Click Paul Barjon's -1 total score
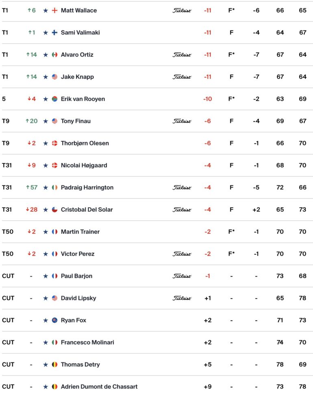The width and height of the screenshot is (313, 397). pyautogui.click(x=208, y=276)
